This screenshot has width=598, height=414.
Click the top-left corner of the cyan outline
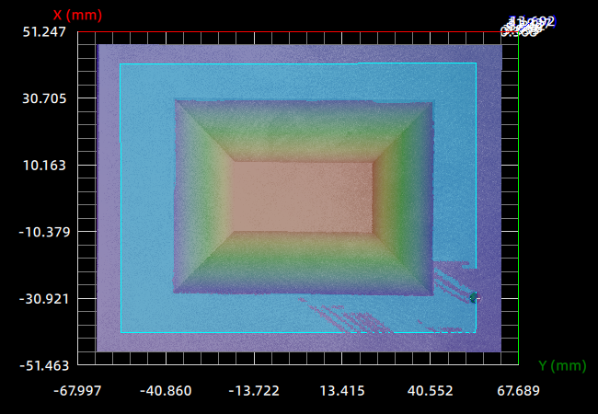tap(121, 64)
